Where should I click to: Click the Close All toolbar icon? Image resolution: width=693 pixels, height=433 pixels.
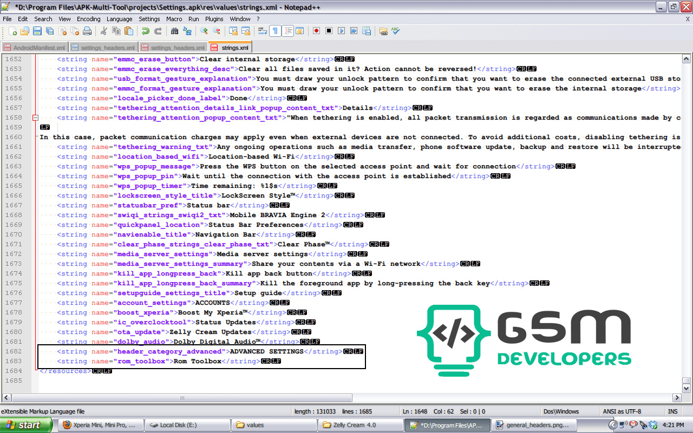pos(74,31)
